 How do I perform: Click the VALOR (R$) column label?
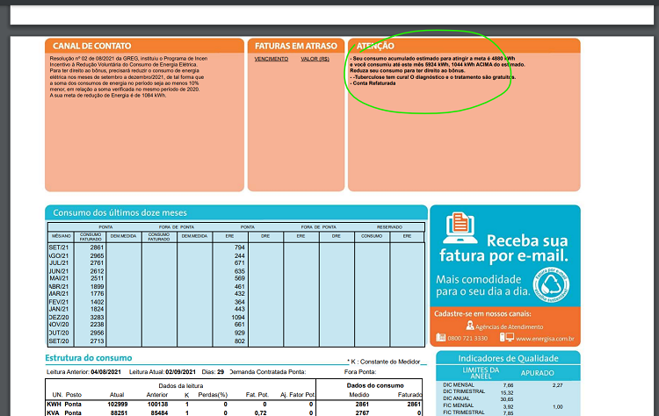coord(315,59)
